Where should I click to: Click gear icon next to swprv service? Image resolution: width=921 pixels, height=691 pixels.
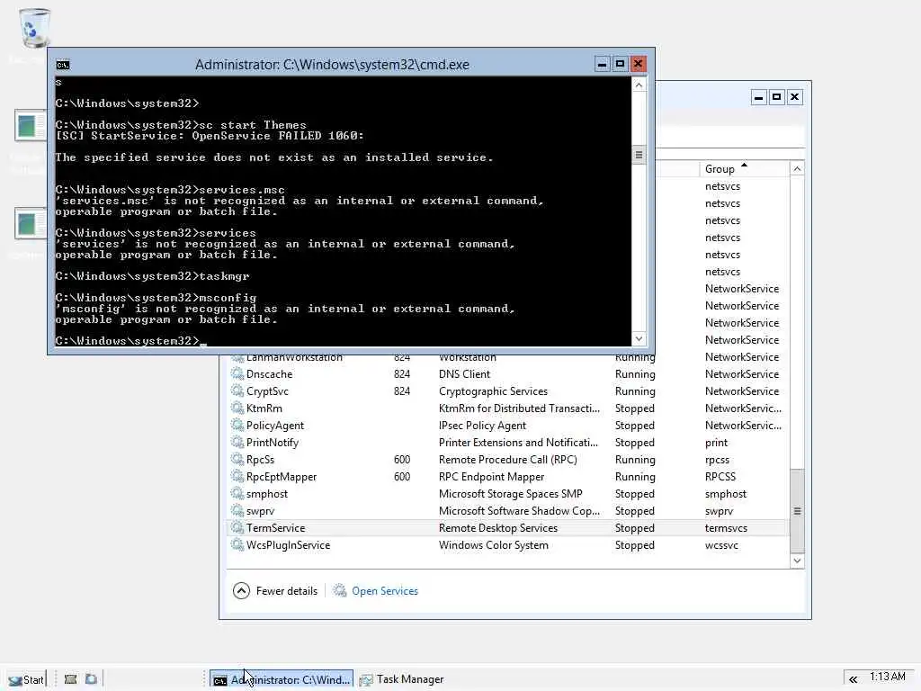[x=237, y=511]
